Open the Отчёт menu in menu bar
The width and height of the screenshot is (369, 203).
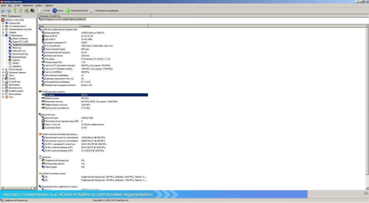[18, 5]
